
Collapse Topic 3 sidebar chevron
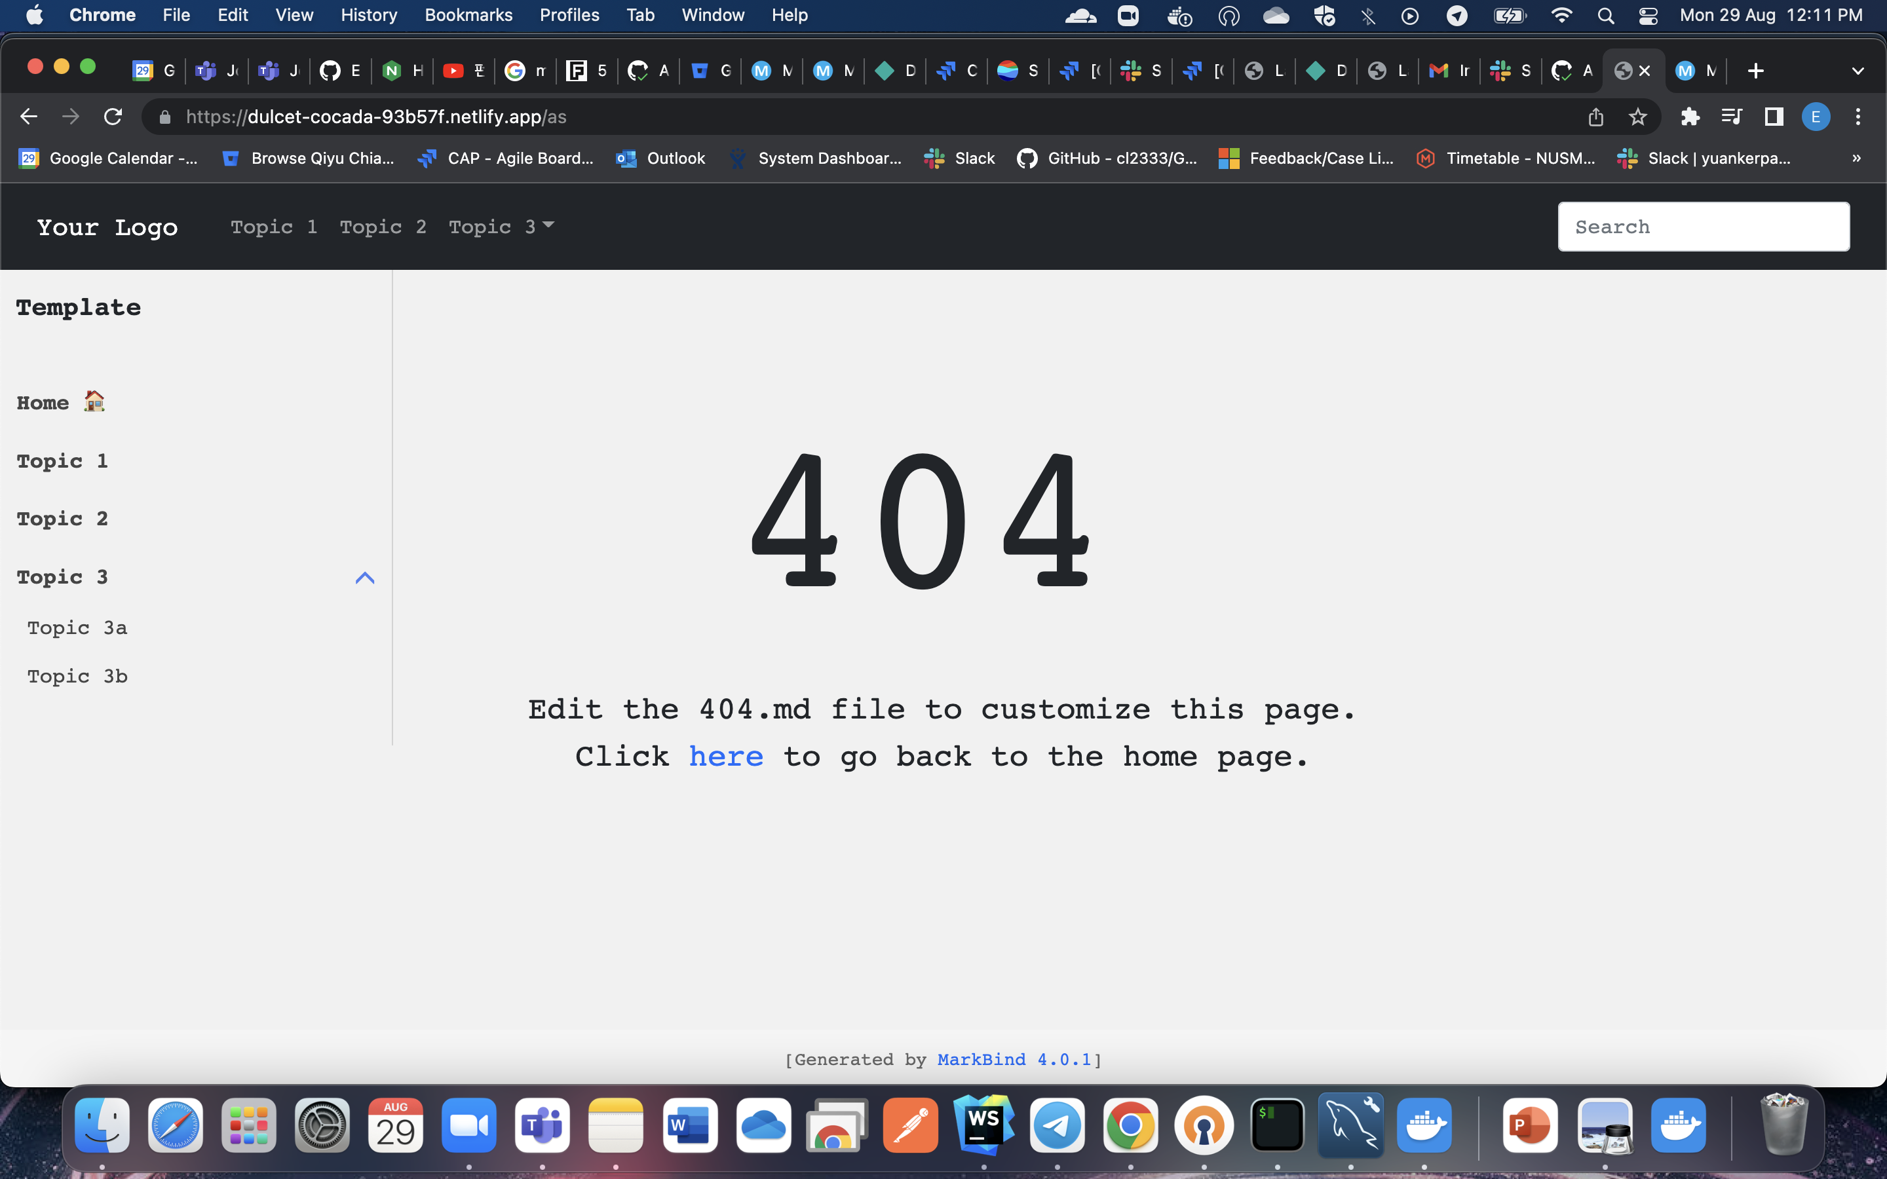[364, 578]
